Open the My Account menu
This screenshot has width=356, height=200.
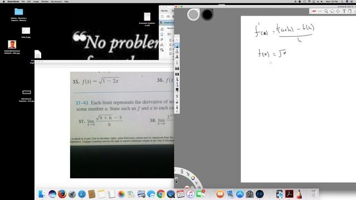click(56, 1)
